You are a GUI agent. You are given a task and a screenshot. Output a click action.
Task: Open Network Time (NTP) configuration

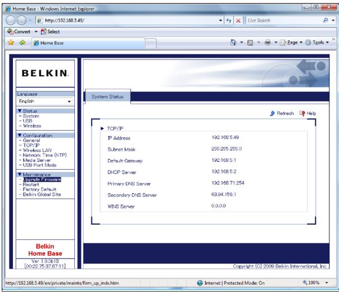pos(45,155)
